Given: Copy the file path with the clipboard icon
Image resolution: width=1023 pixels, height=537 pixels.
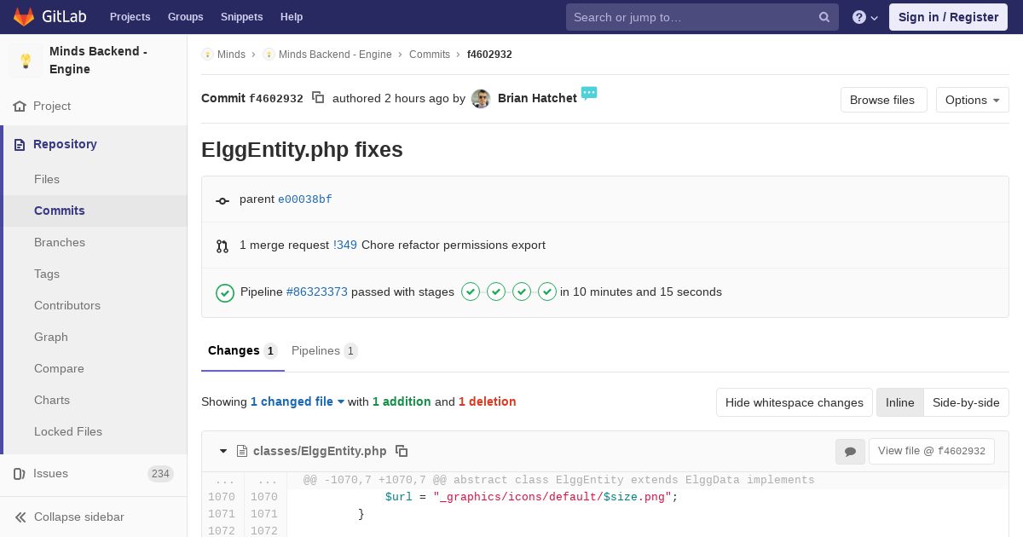Looking at the screenshot, I should (402, 451).
